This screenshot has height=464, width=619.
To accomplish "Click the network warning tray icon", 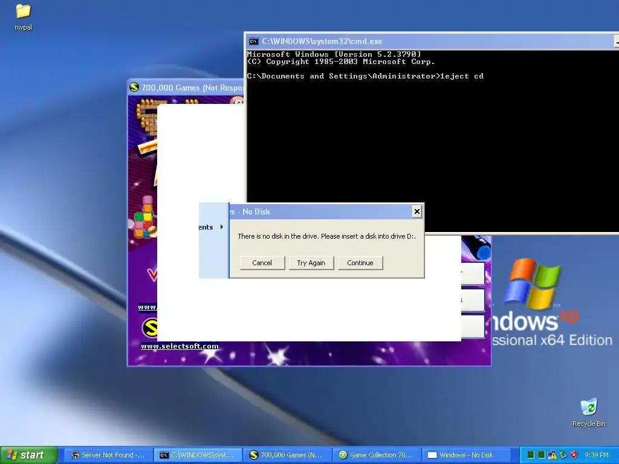I will [x=553, y=455].
